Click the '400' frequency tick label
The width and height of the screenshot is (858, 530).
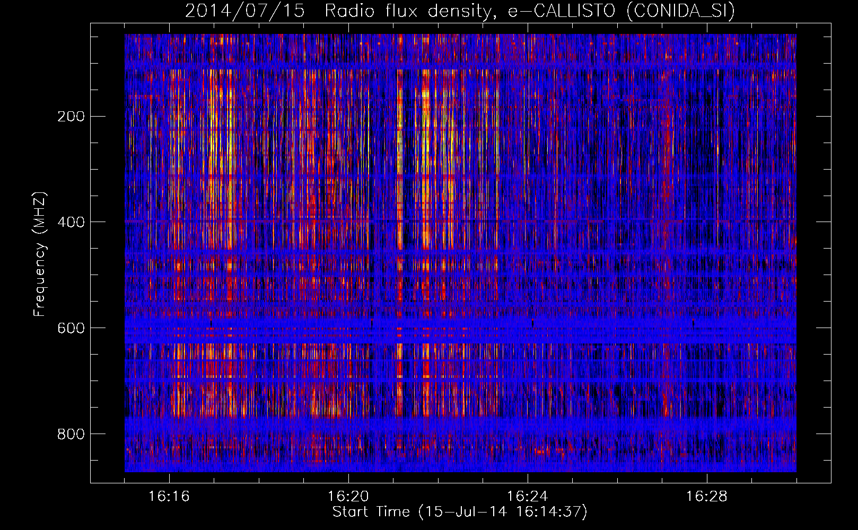point(71,222)
